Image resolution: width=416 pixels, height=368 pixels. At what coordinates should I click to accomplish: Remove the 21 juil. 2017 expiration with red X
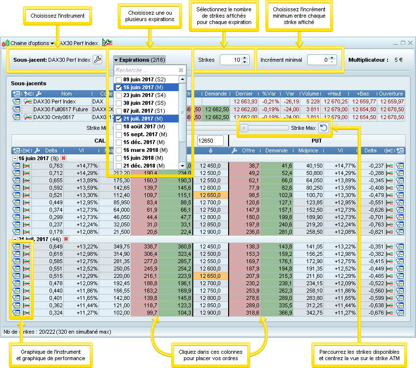tap(66, 239)
